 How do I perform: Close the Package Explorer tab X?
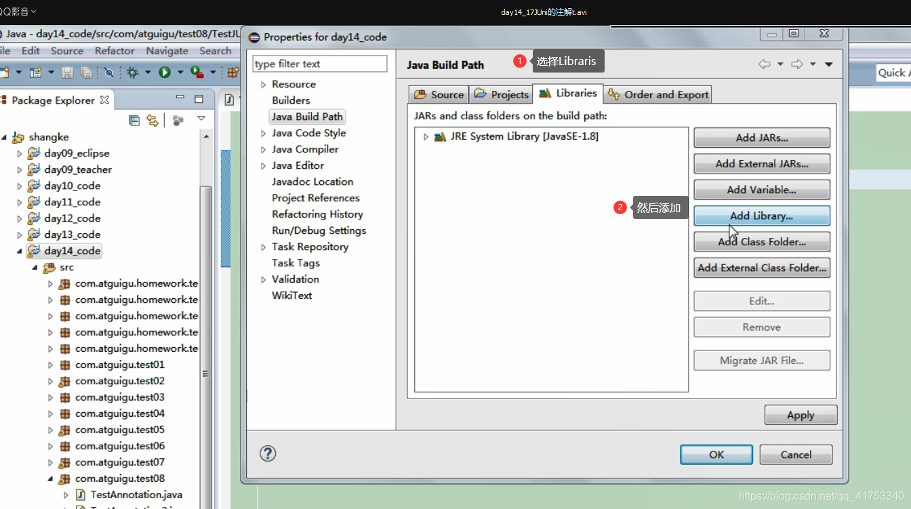point(104,100)
